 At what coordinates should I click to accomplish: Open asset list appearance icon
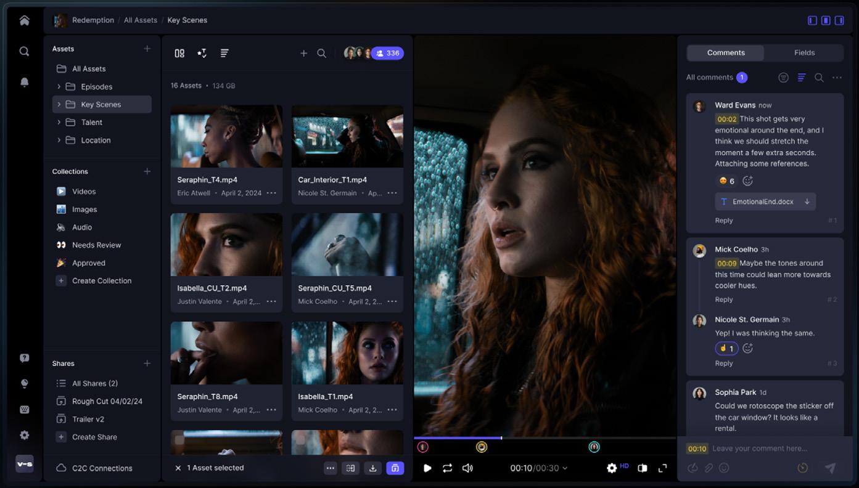224,54
